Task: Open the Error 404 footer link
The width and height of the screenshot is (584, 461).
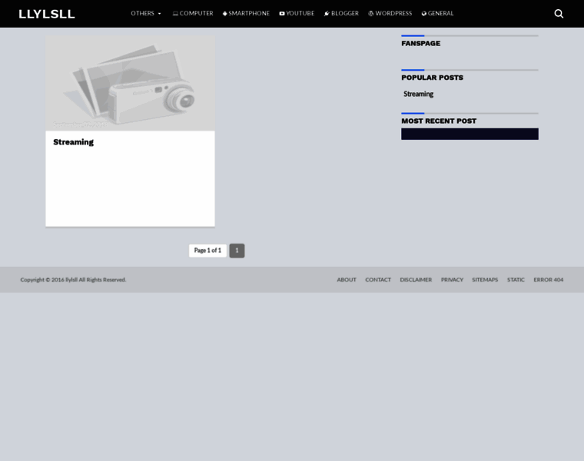Action: point(548,280)
